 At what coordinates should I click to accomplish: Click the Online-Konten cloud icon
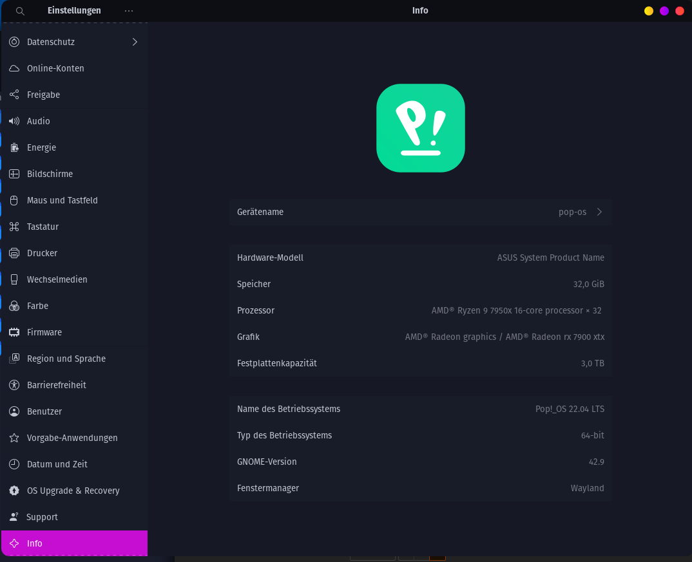click(14, 68)
